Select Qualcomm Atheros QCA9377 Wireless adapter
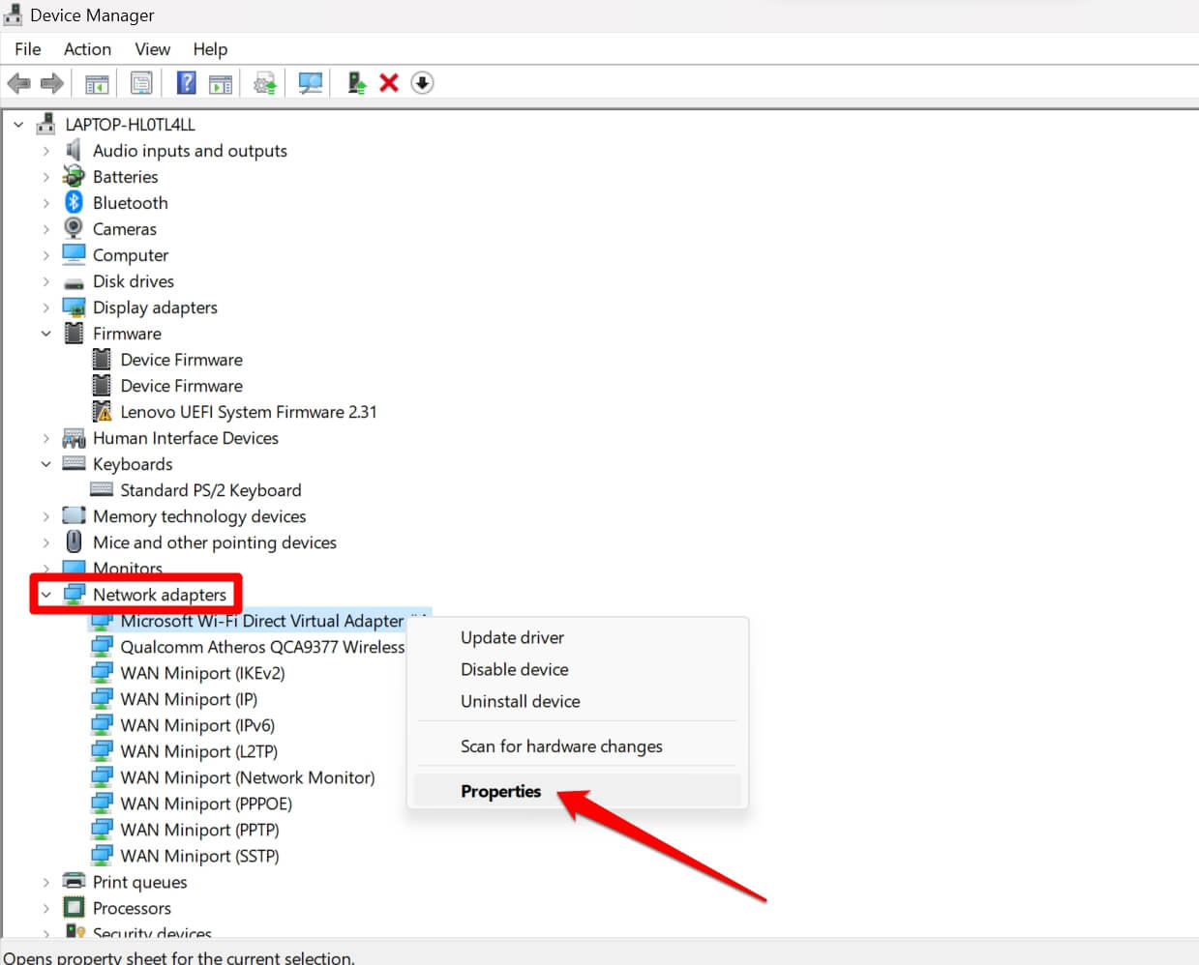 [262, 647]
